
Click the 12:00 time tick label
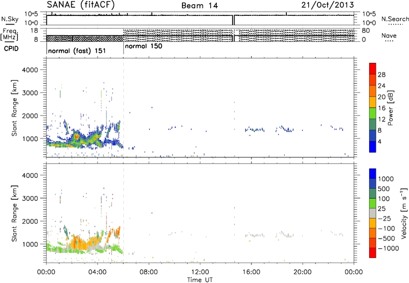coord(200,272)
